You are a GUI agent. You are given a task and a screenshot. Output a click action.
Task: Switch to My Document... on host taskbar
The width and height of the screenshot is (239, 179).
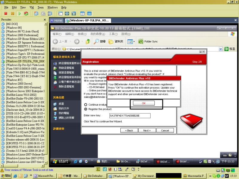click(144, 176)
